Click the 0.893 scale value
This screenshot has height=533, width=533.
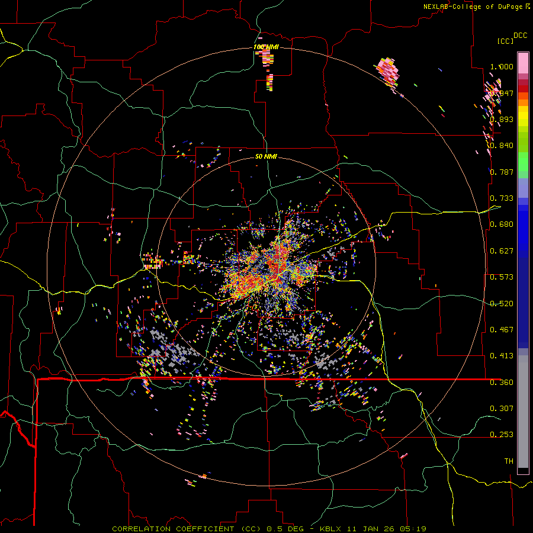502,119
